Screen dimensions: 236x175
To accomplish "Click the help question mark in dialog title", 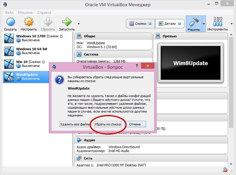I will click(137, 67).
